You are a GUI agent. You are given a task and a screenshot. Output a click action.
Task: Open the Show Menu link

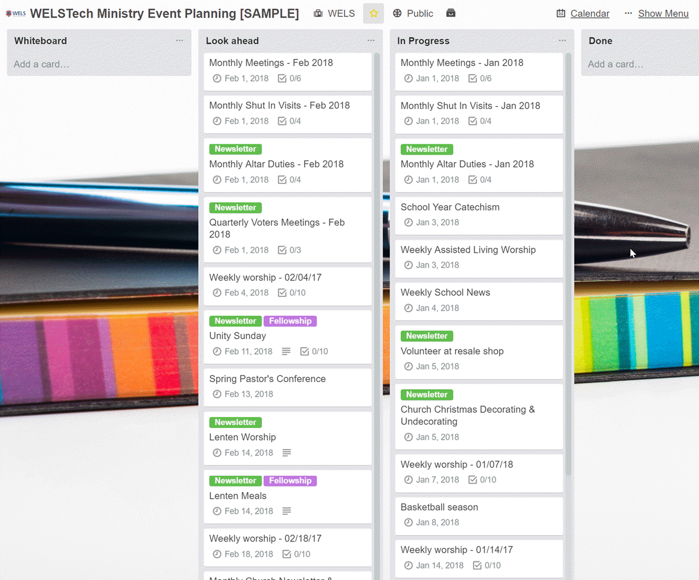[x=663, y=13]
